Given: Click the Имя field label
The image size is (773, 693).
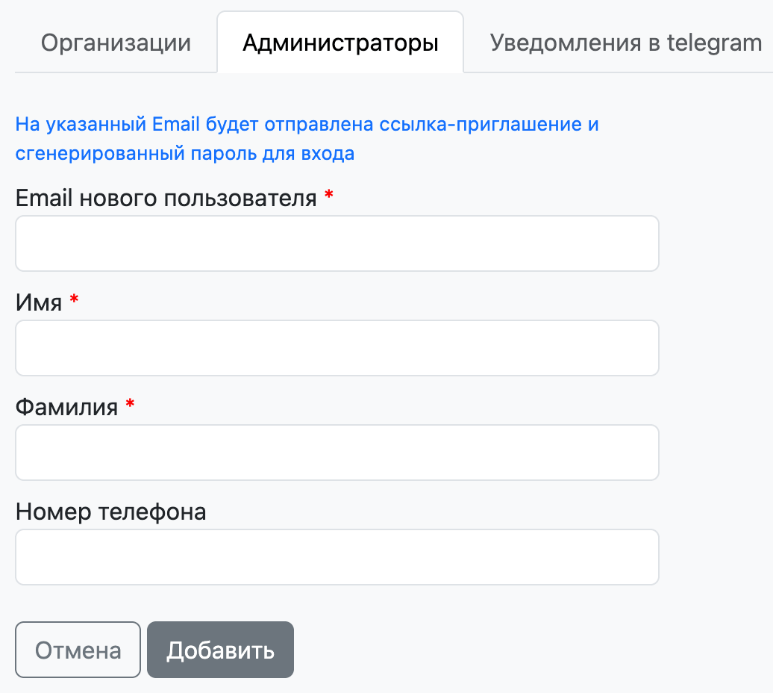Looking at the screenshot, I should pyautogui.click(x=39, y=303).
